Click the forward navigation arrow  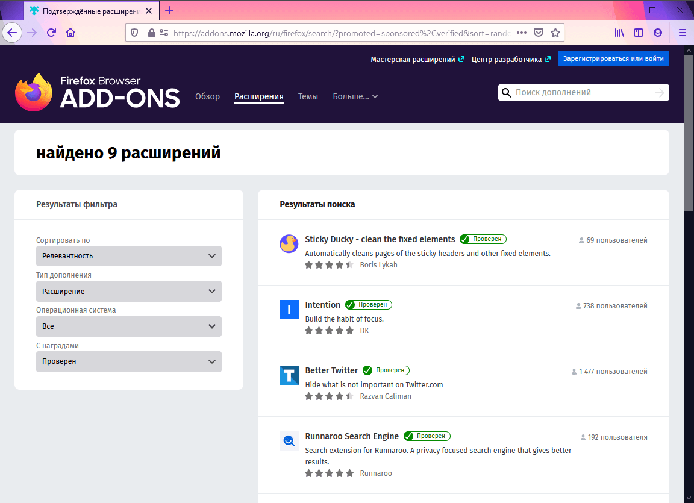[x=32, y=33]
